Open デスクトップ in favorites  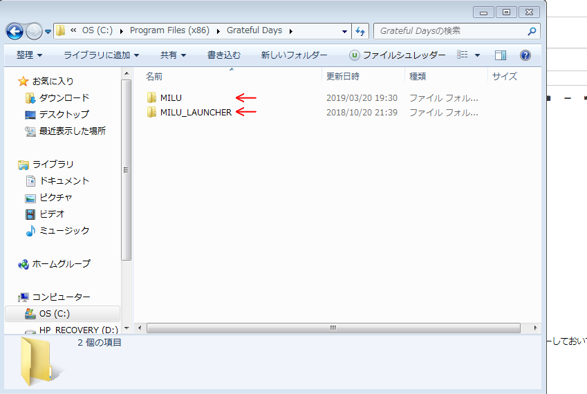pos(64,115)
